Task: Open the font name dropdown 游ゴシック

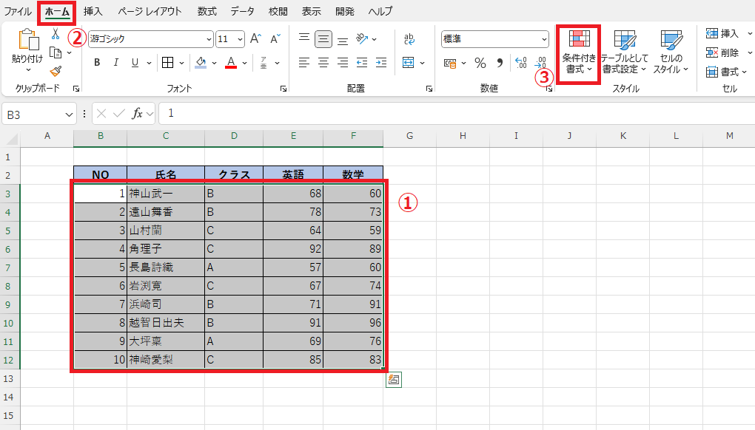Action: [x=209, y=39]
